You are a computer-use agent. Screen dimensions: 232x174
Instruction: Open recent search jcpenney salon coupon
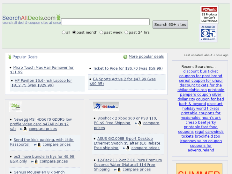pos(201,141)
